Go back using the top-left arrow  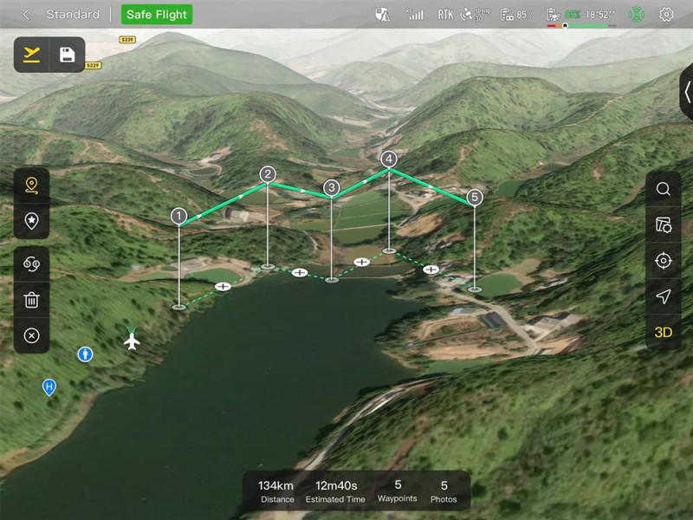pyautogui.click(x=26, y=15)
